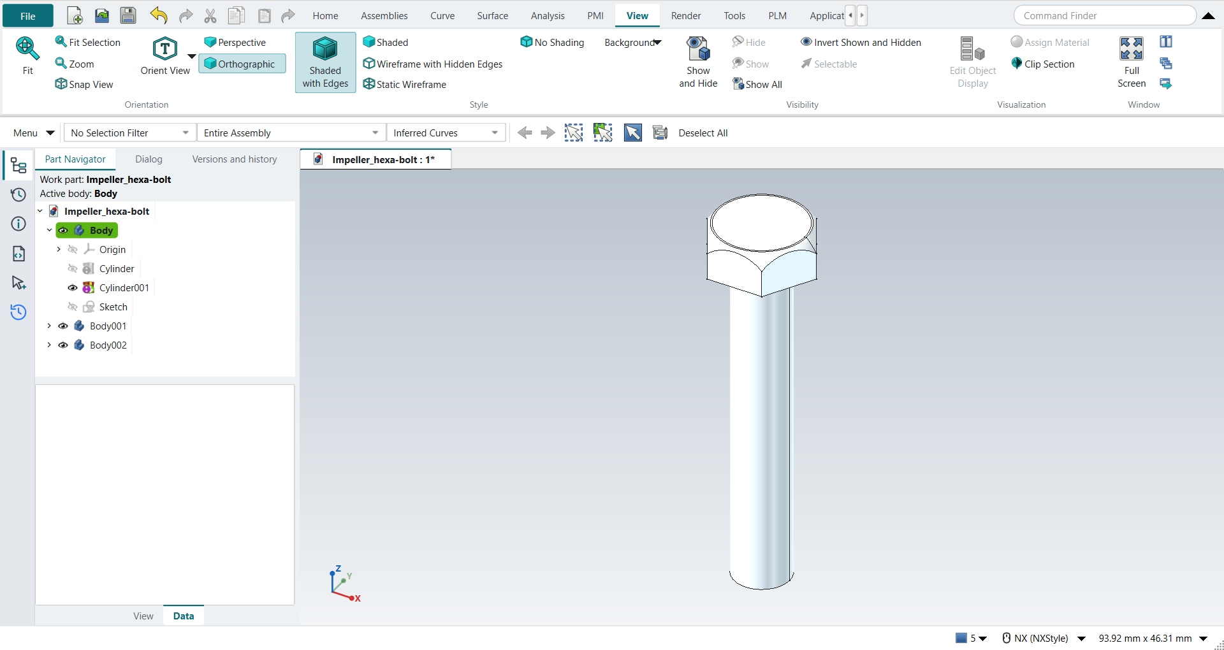Image resolution: width=1224 pixels, height=650 pixels.
Task: Toggle visibility of Body002
Action: (63, 345)
